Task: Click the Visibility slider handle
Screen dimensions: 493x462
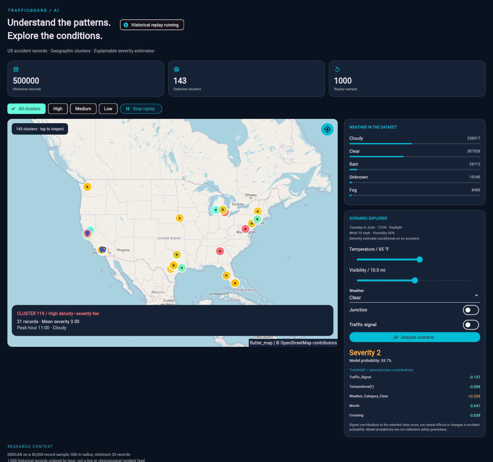Action: coord(415,280)
